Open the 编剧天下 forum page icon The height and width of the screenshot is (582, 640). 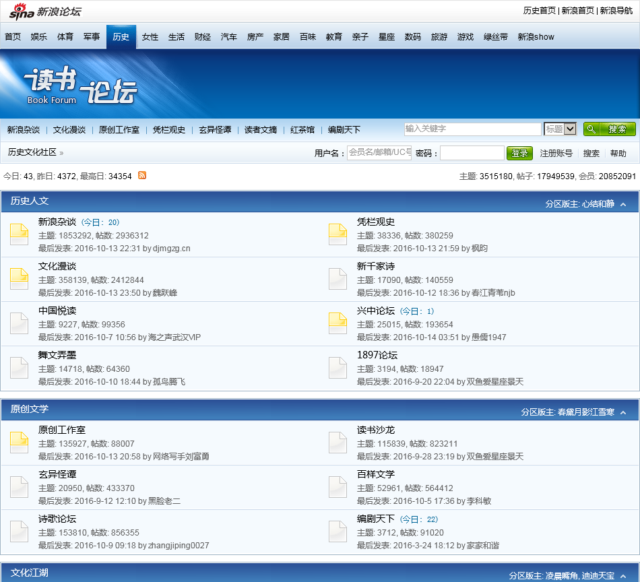[338, 531]
